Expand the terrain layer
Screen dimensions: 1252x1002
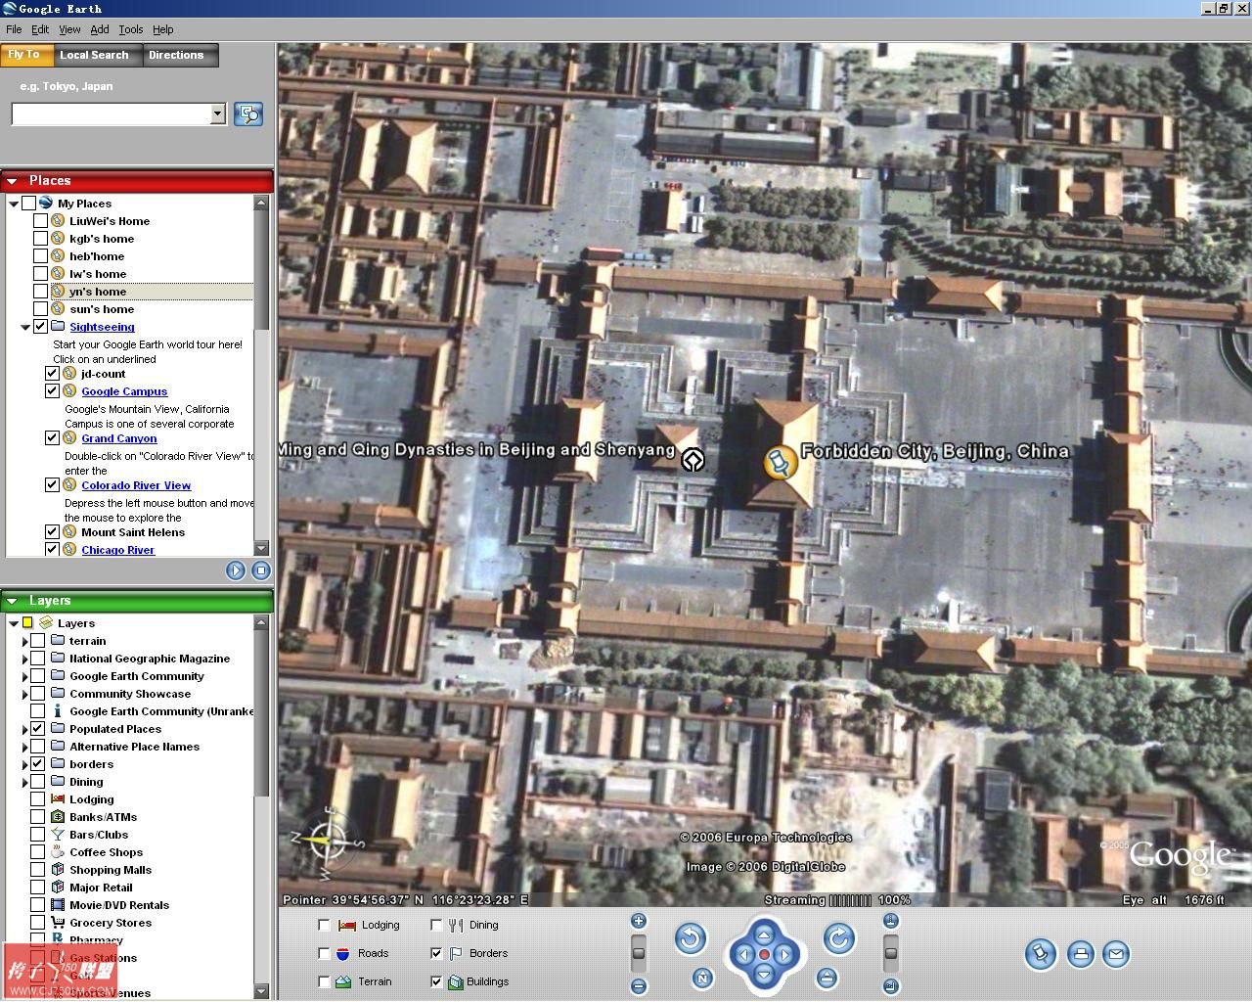pos(25,641)
